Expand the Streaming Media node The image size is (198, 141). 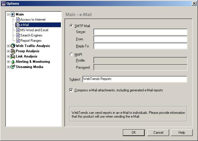pyautogui.click(x=8, y=67)
